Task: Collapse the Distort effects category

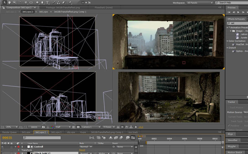Action: point(228,48)
